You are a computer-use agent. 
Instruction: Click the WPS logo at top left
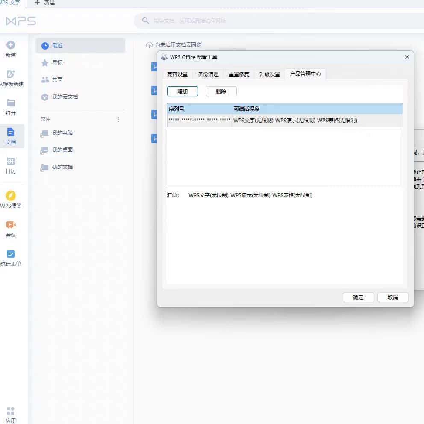tap(21, 21)
